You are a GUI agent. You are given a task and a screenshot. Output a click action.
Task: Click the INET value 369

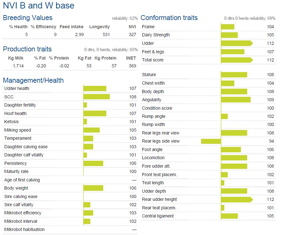(x=132, y=66)
